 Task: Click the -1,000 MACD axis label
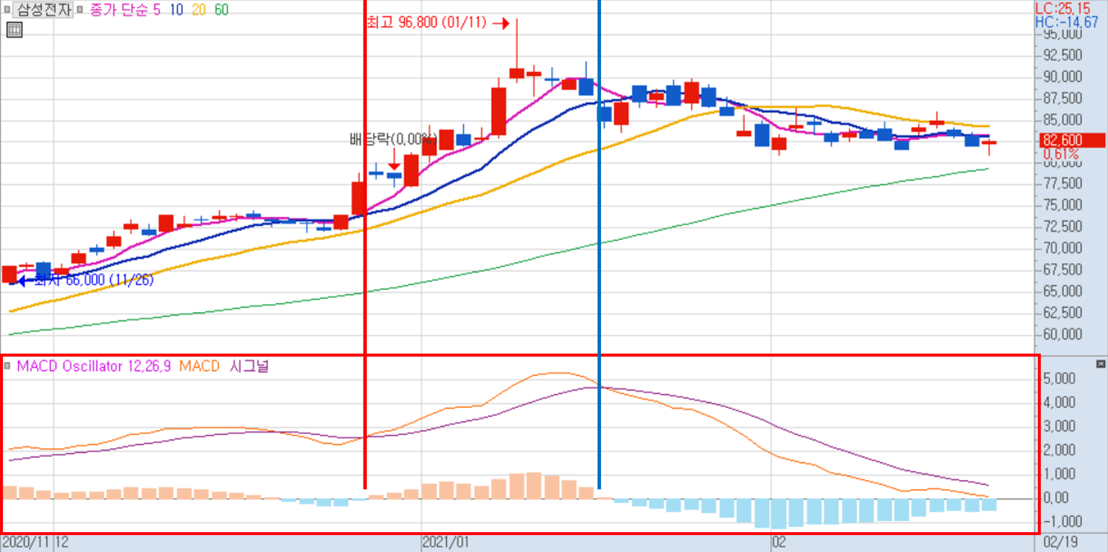click(x=1062, y=521)
